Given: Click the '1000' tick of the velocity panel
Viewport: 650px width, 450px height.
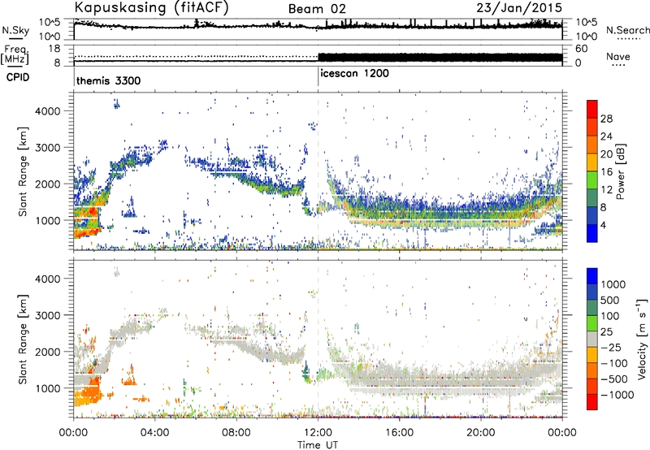Looking at the screenshot, I should tap(48, 388).
